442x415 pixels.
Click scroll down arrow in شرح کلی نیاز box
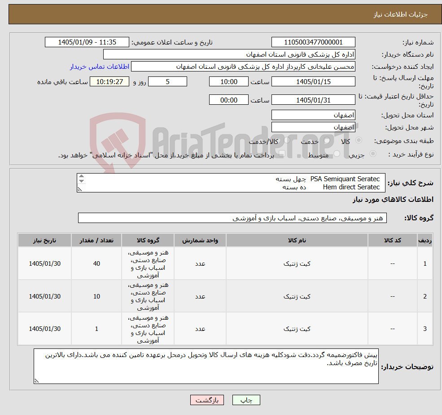[x=81, y=181]
